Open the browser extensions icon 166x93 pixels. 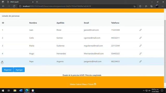coord(140,6)
